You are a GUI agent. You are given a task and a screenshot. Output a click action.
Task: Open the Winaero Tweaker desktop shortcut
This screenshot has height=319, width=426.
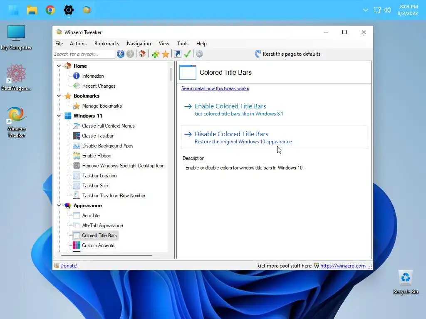[16, 122]
